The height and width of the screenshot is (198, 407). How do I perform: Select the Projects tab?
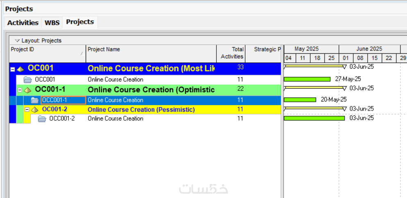coord(80,22)
